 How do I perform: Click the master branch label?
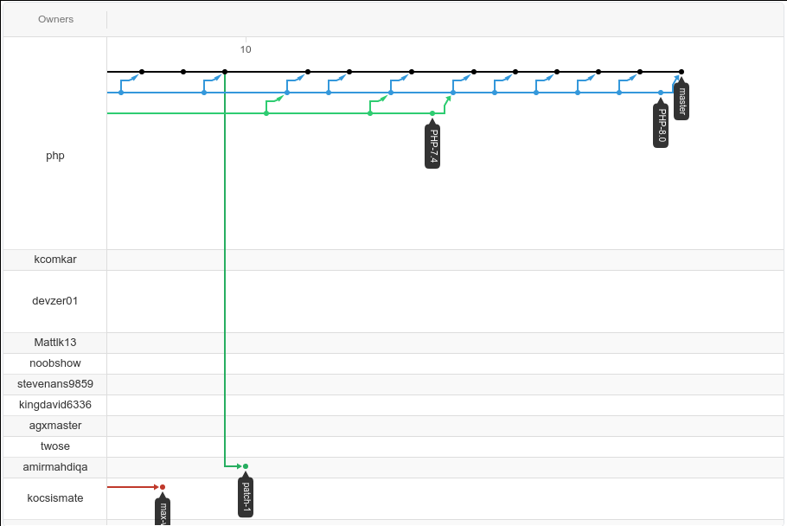[x=681, y=101]
